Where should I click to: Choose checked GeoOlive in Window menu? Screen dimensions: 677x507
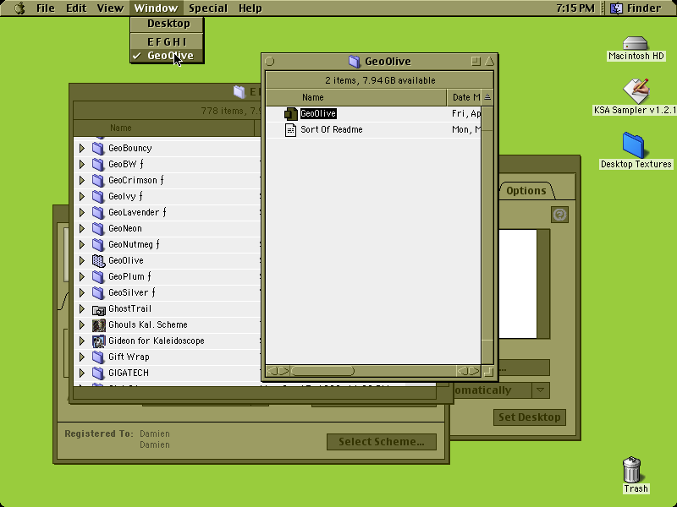167,56
